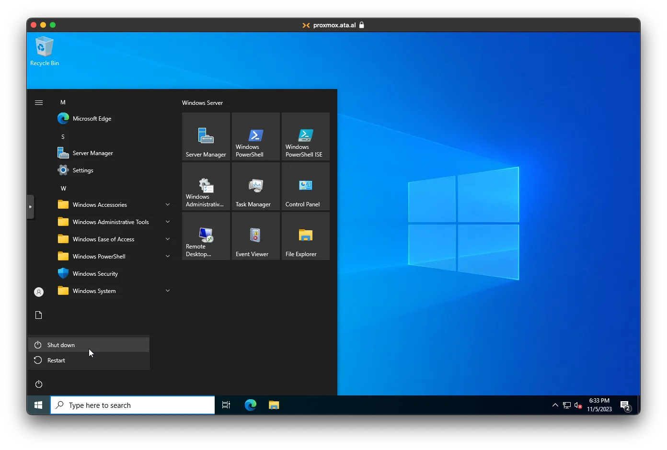
Task: Expand the Windows System folder
Action: 114,291
